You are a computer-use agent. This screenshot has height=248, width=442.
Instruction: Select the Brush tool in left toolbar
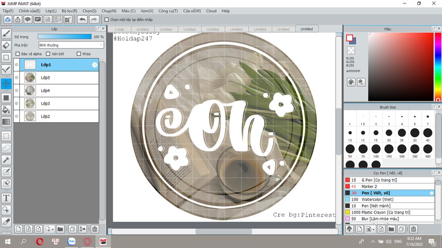coord(6,34)
